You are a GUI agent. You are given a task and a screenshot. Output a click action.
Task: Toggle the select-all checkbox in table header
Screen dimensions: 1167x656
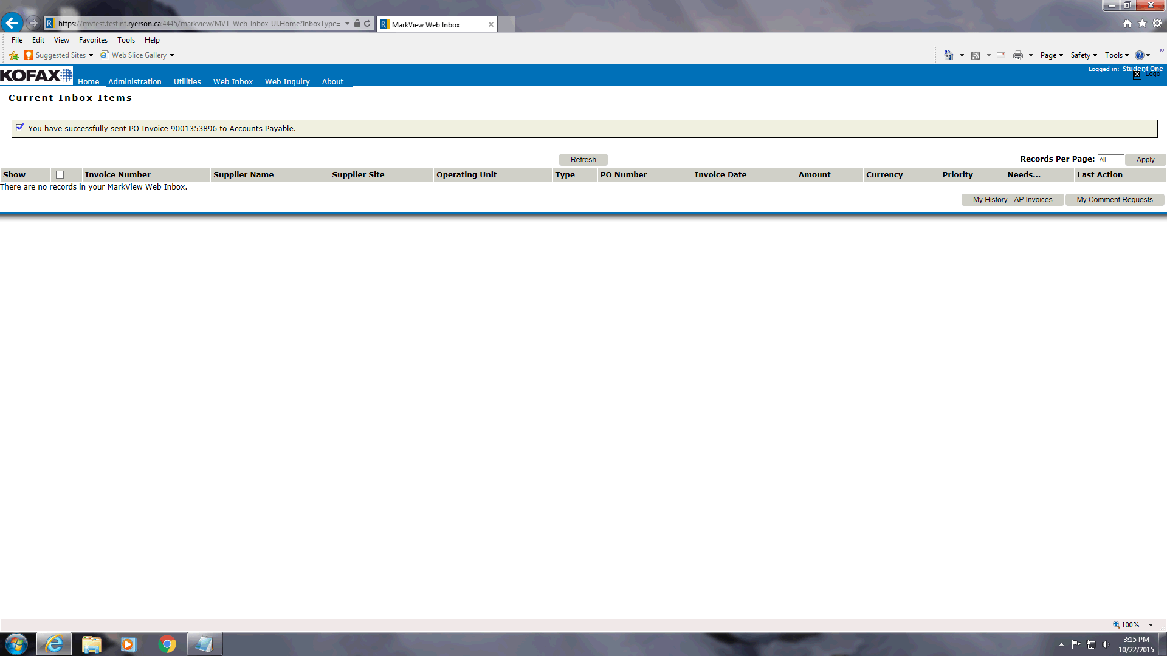(60, 175)
